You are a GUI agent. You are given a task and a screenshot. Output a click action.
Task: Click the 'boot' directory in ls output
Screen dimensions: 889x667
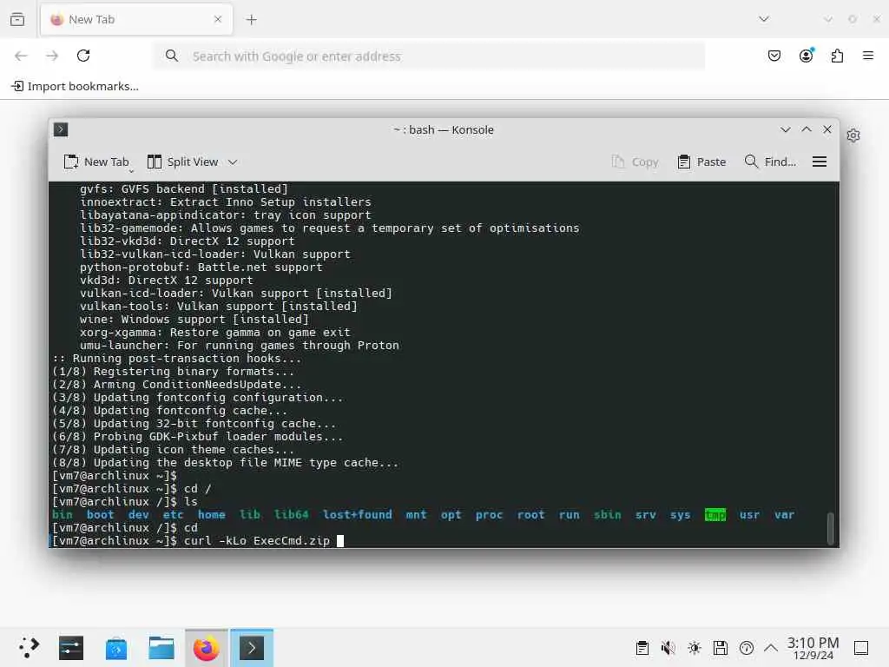click(x=101, y=515)
